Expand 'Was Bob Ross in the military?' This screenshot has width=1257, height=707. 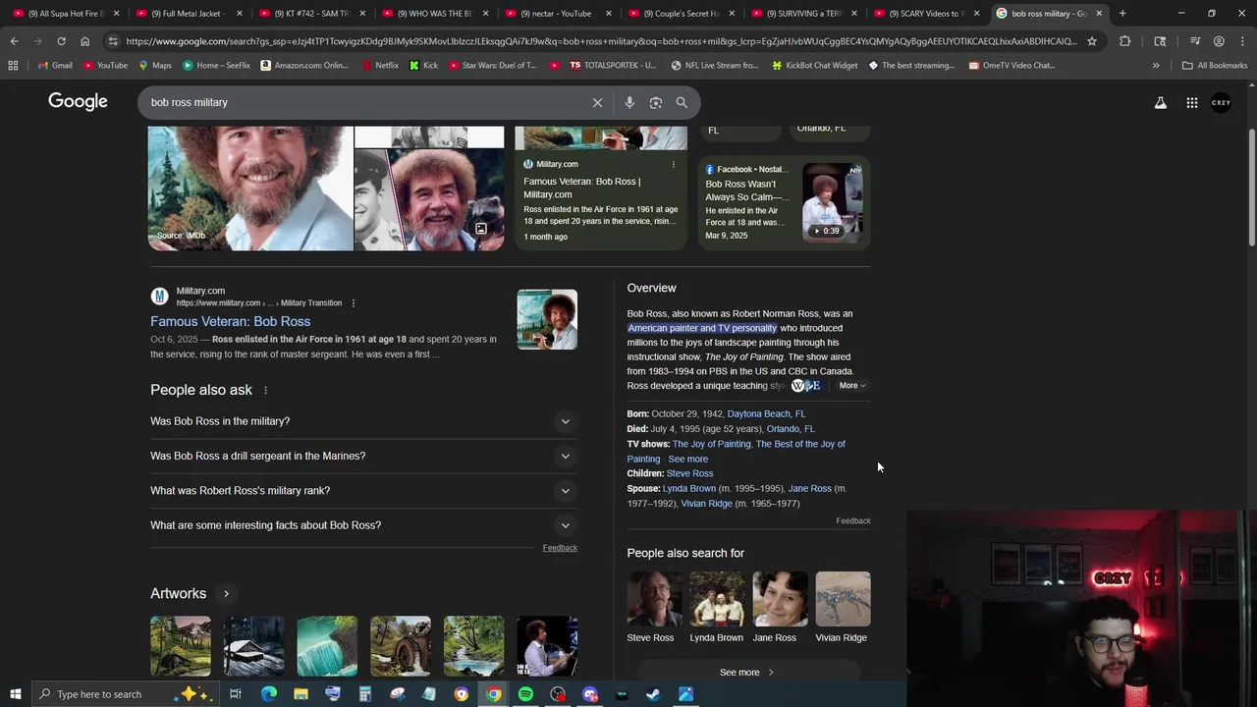(x=363, y=421)
